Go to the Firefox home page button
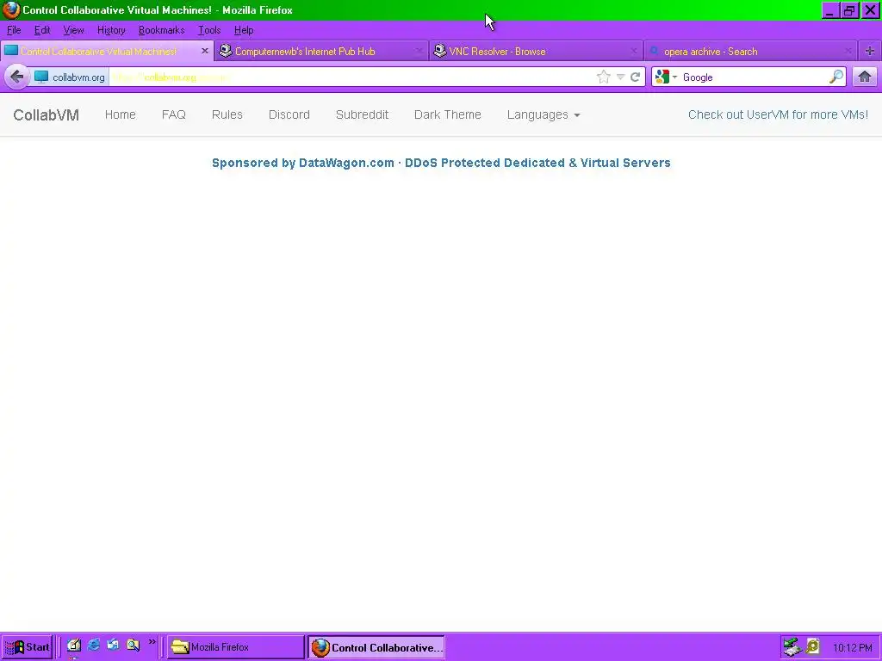The height and width of the screenshot is (661, 882). pyautogui.click(x=865, y=77)
